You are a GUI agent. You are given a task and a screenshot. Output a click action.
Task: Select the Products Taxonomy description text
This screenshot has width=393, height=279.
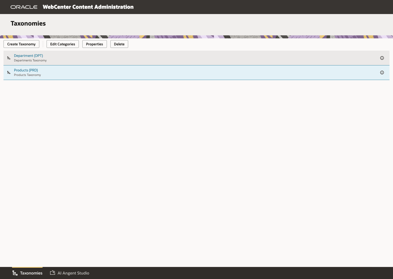28,75
